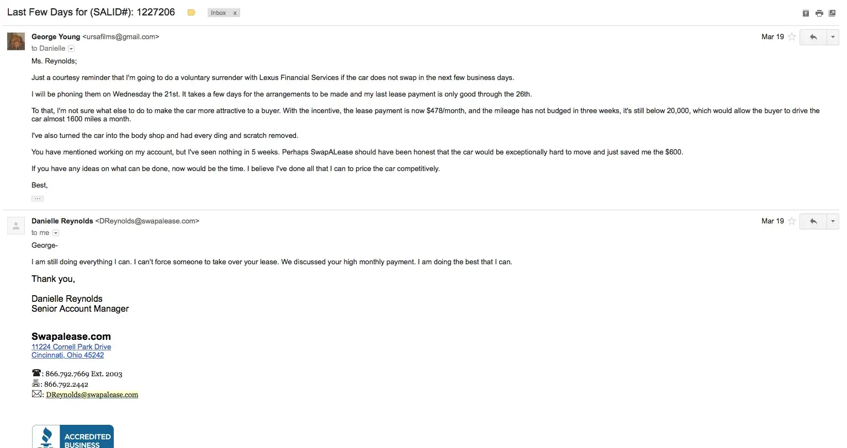Open the 11224 Cornell Park Drive link
This screenshot has height=448, width=847.
point(71,347)
